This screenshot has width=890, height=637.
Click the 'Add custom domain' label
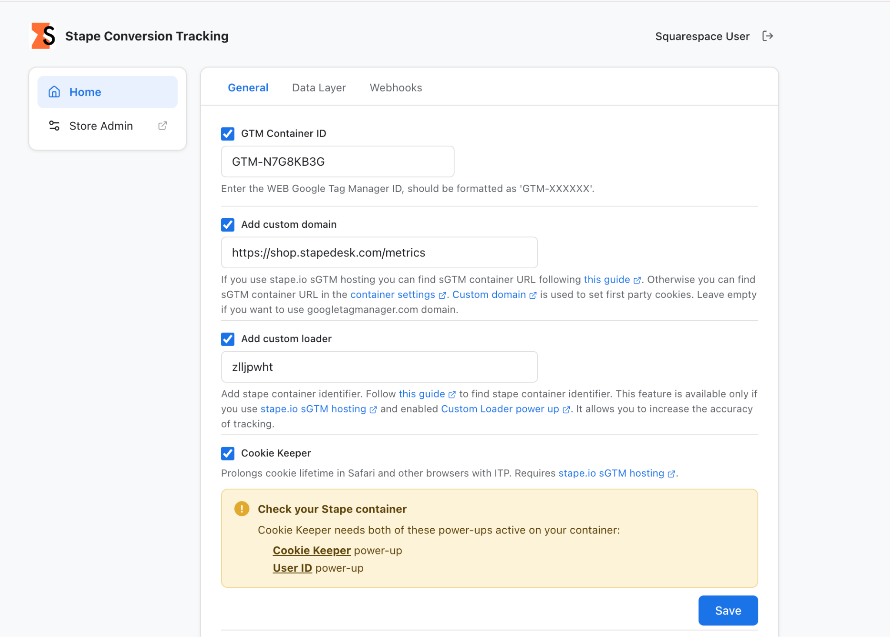pos(289,224)
